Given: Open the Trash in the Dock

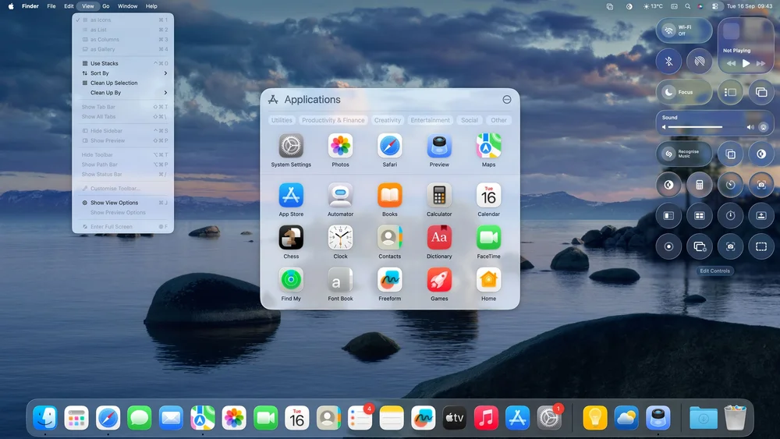Looking at the screenshot, I should click(736, 418).
